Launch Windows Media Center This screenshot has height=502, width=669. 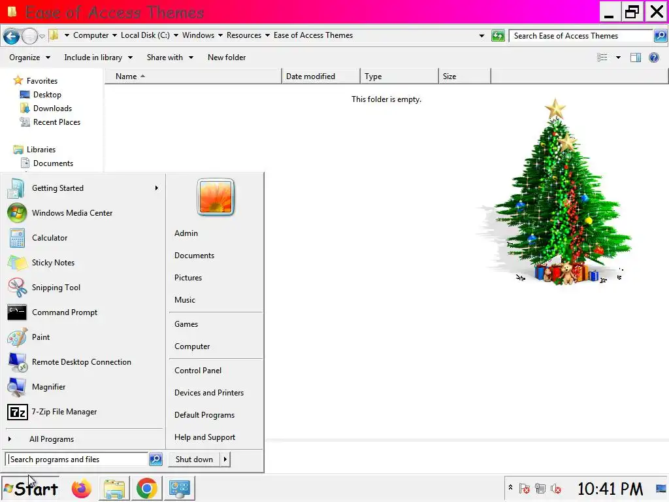84,213
